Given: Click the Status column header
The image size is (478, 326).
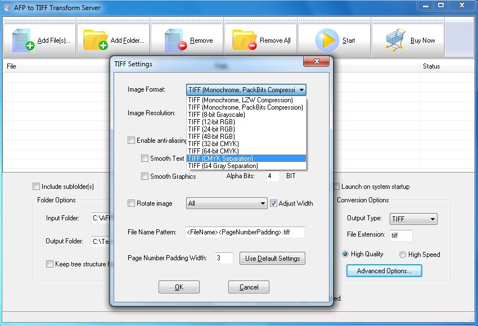Looking at the screenshot, I should [431, 66].
